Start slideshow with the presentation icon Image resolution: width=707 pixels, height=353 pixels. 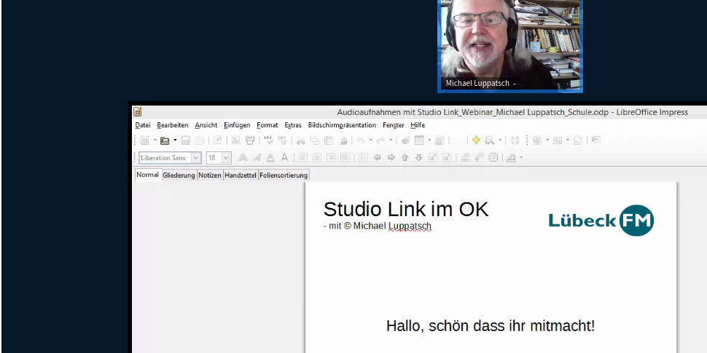[595, 140]
